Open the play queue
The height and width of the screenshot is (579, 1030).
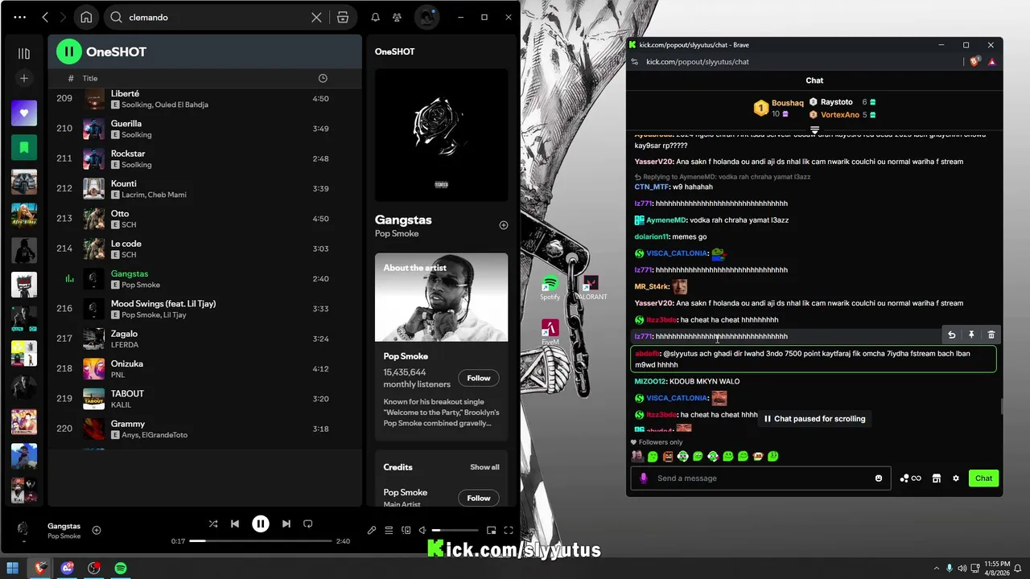coord(389,530)
